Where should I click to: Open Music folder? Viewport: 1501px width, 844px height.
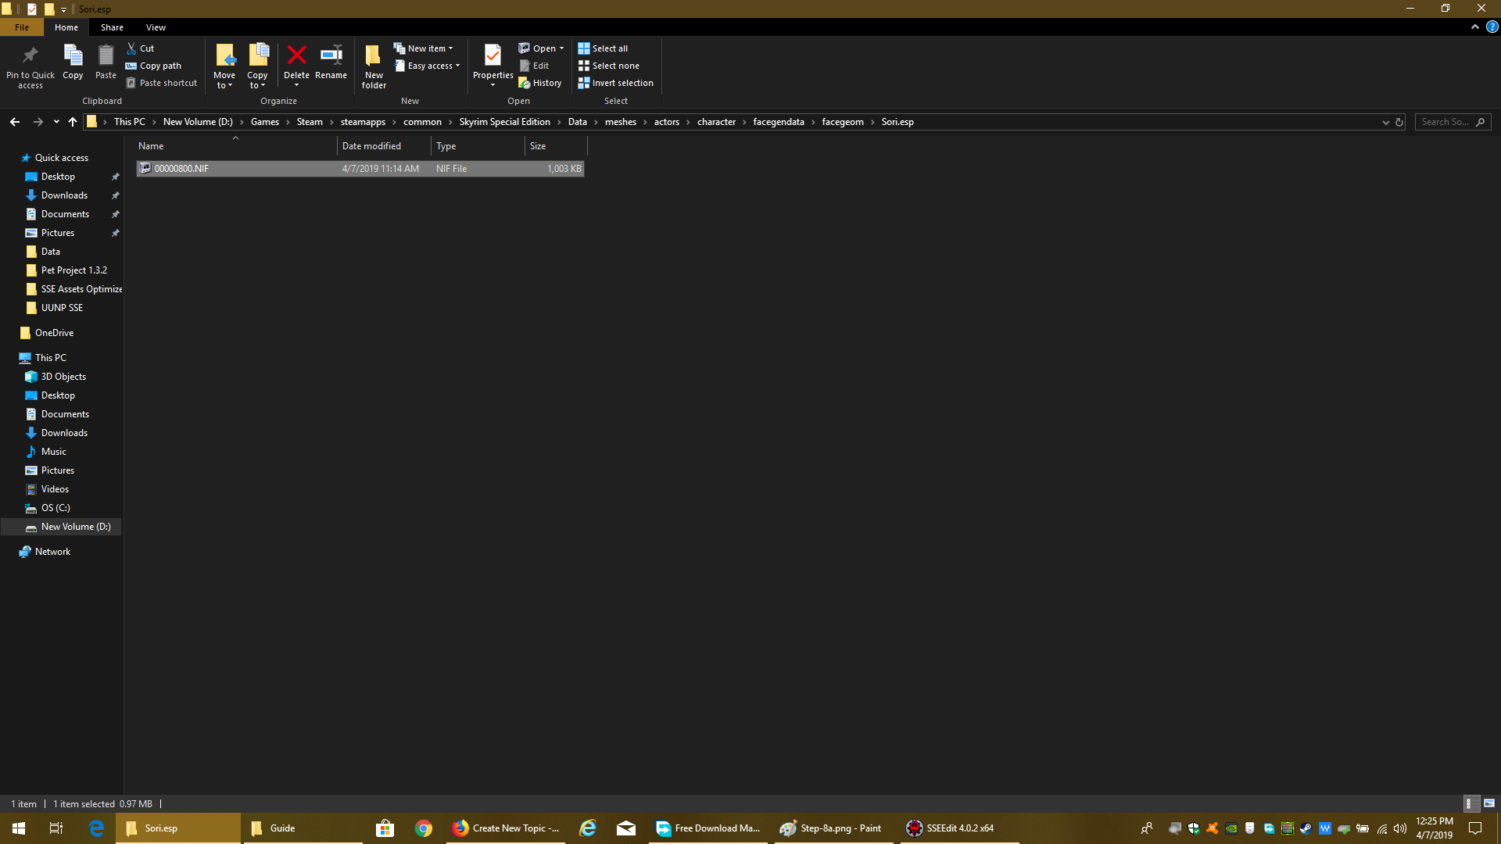click(53, 452)
